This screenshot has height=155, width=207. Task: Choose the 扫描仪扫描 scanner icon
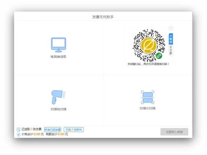[147, 97]
